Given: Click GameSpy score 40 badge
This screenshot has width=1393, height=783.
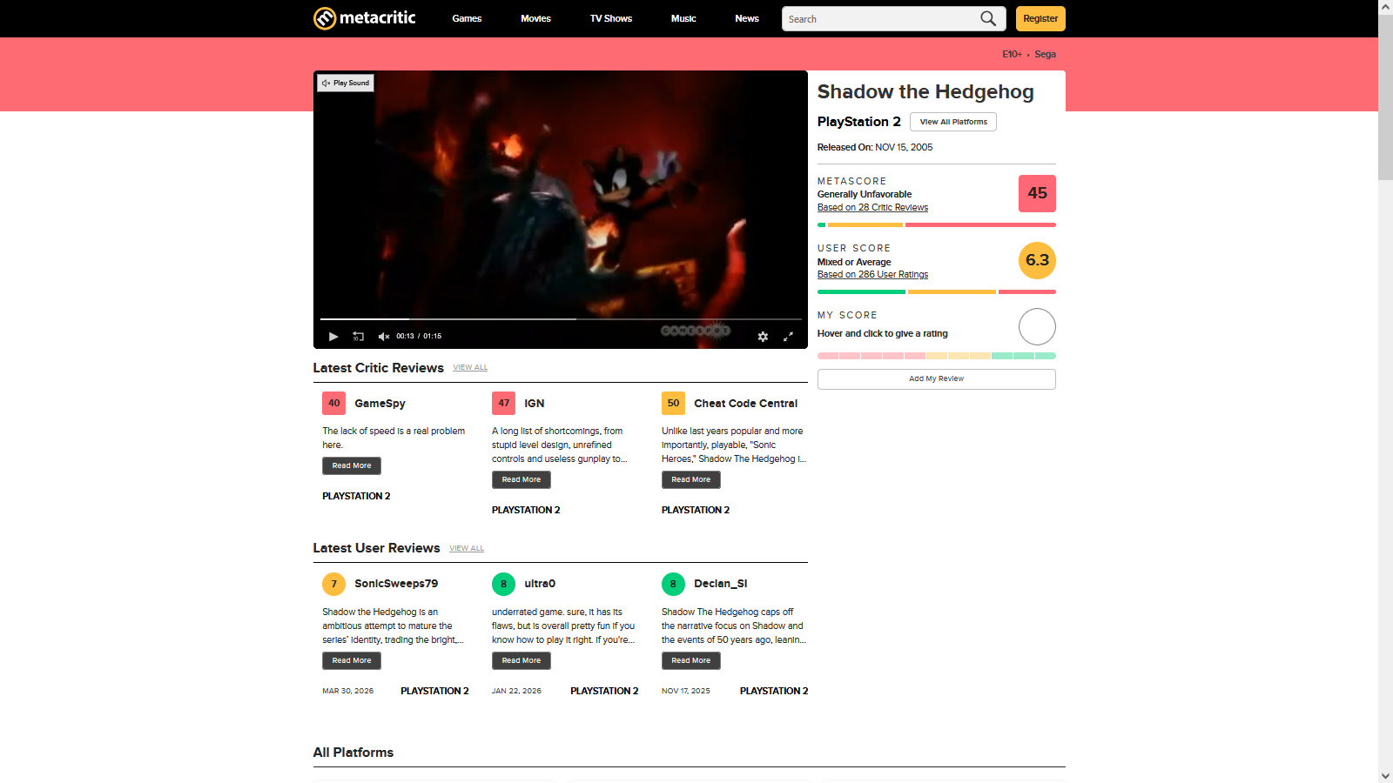Looking at the screenshot, I should click(334, 404).
